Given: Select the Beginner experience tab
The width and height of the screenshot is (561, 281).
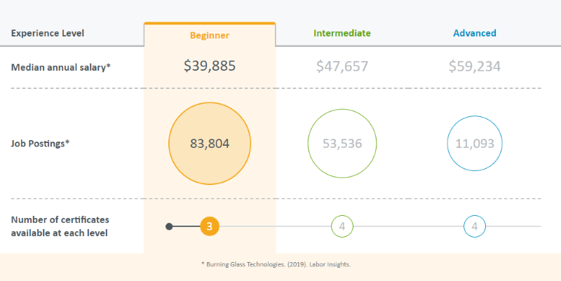Looking at the screenshot, I should 210,36.
